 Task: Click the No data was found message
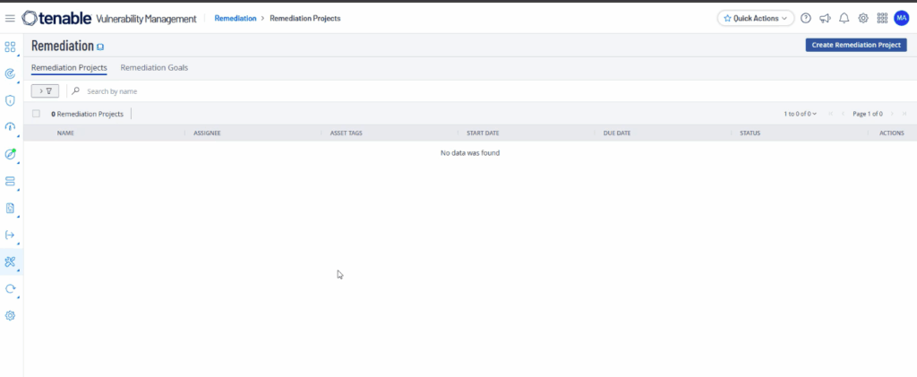tap(470, 153)
